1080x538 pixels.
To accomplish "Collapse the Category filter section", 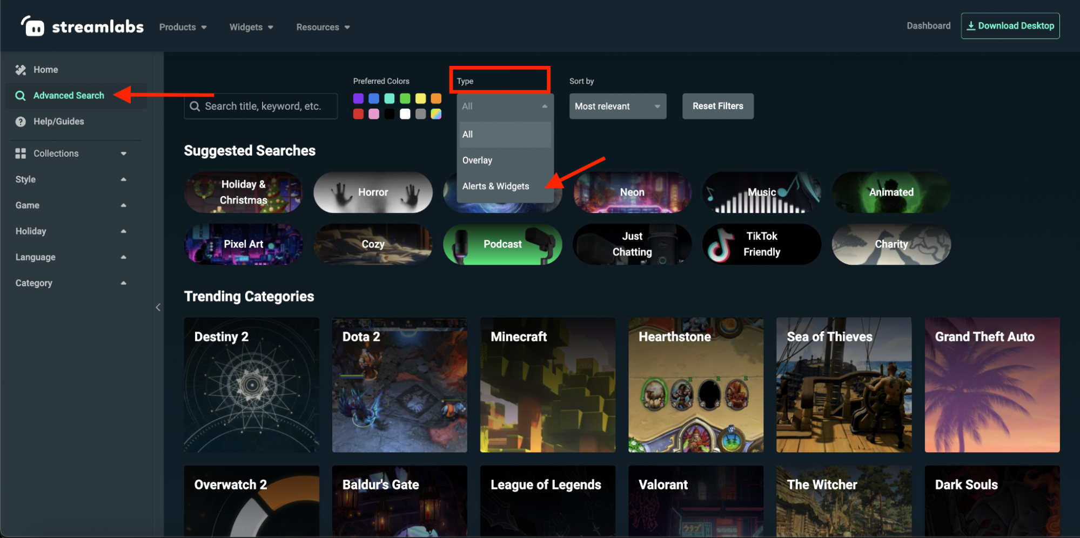I will [123, 283].
